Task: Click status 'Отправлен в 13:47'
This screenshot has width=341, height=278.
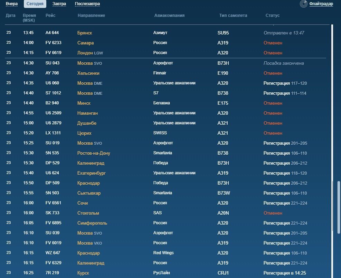Action: point(284,33)
